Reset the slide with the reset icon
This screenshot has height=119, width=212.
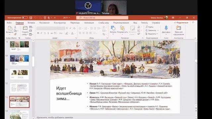[30, 31]
